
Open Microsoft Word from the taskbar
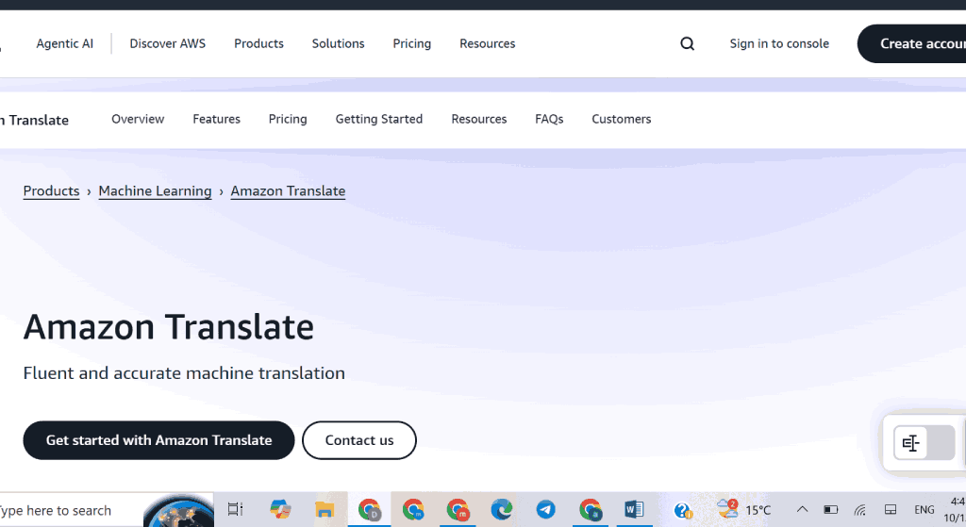[634, 510]
